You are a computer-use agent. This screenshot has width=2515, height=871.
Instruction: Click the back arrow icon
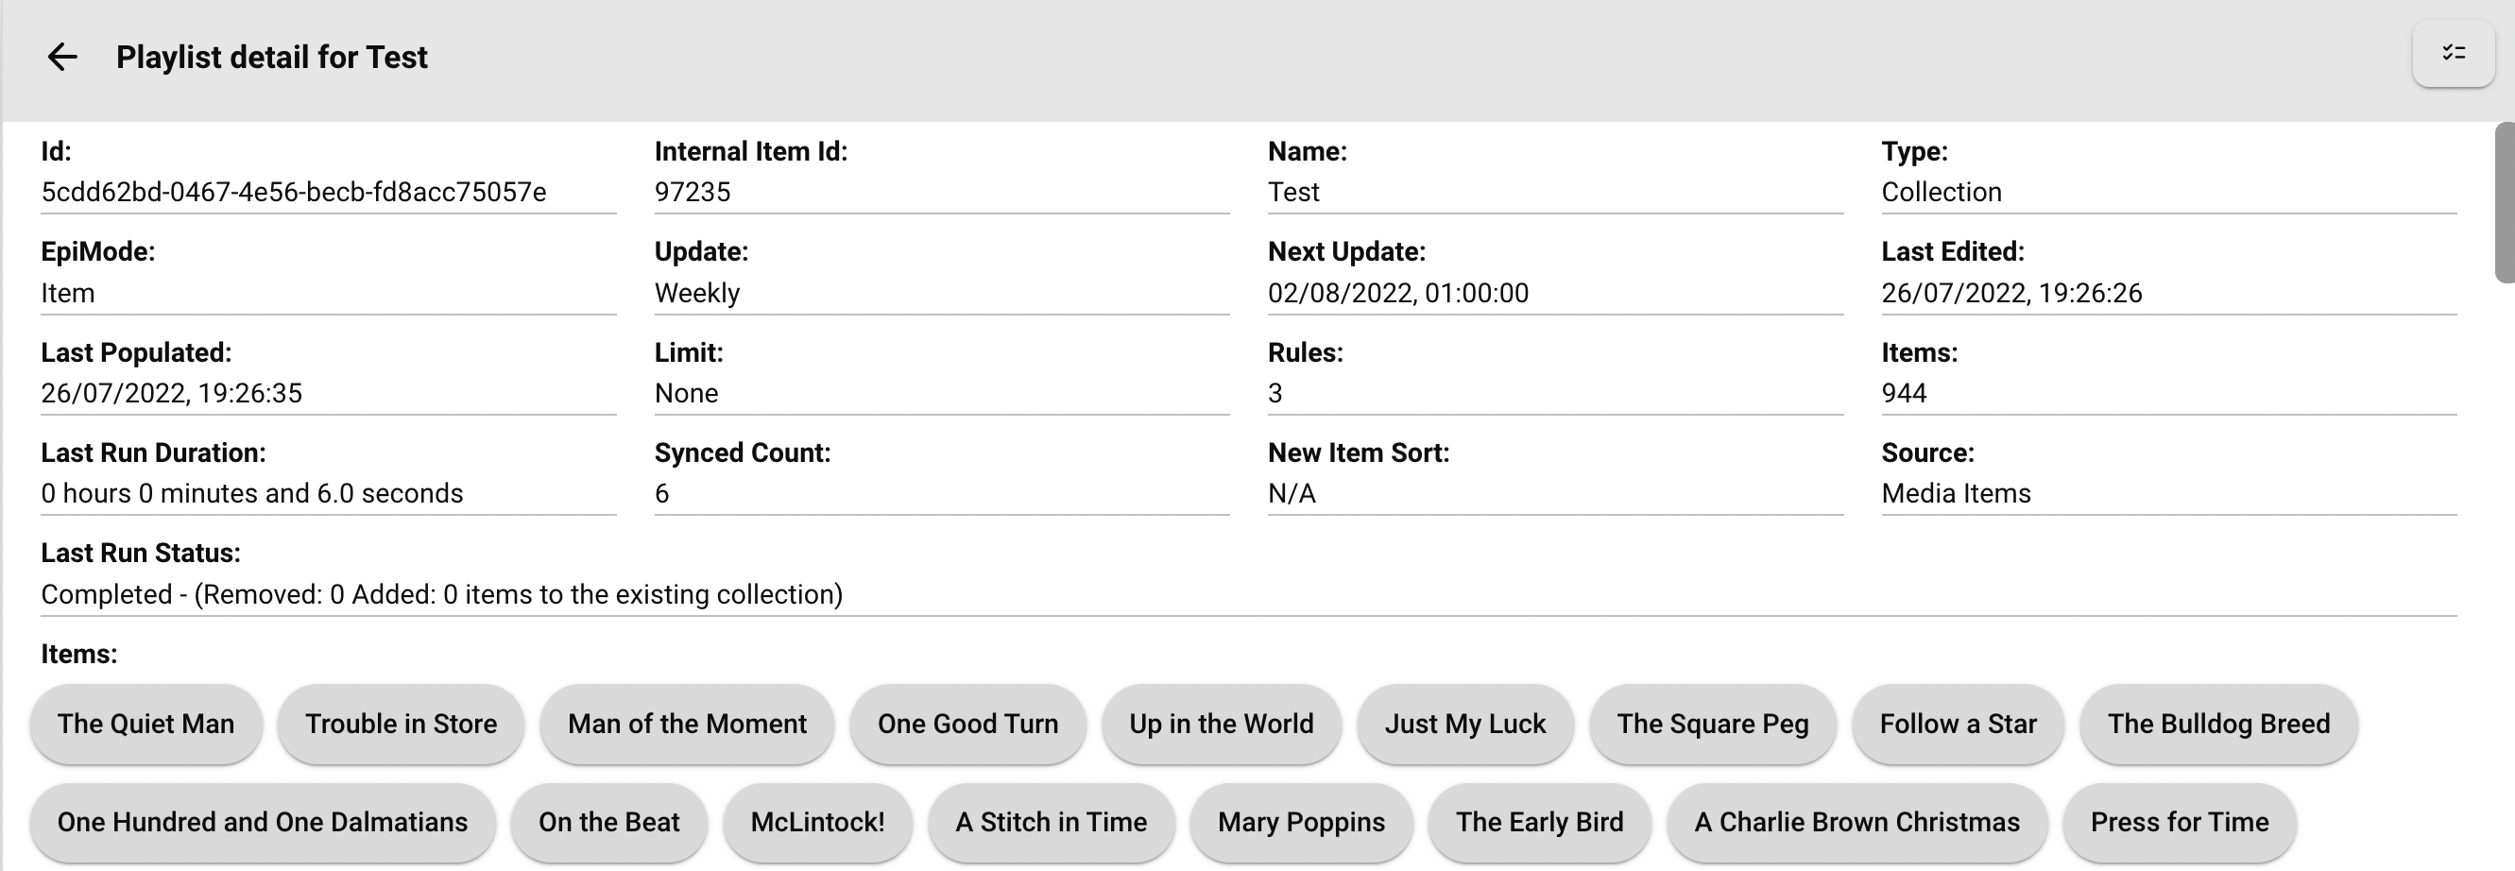click(62, 57)
